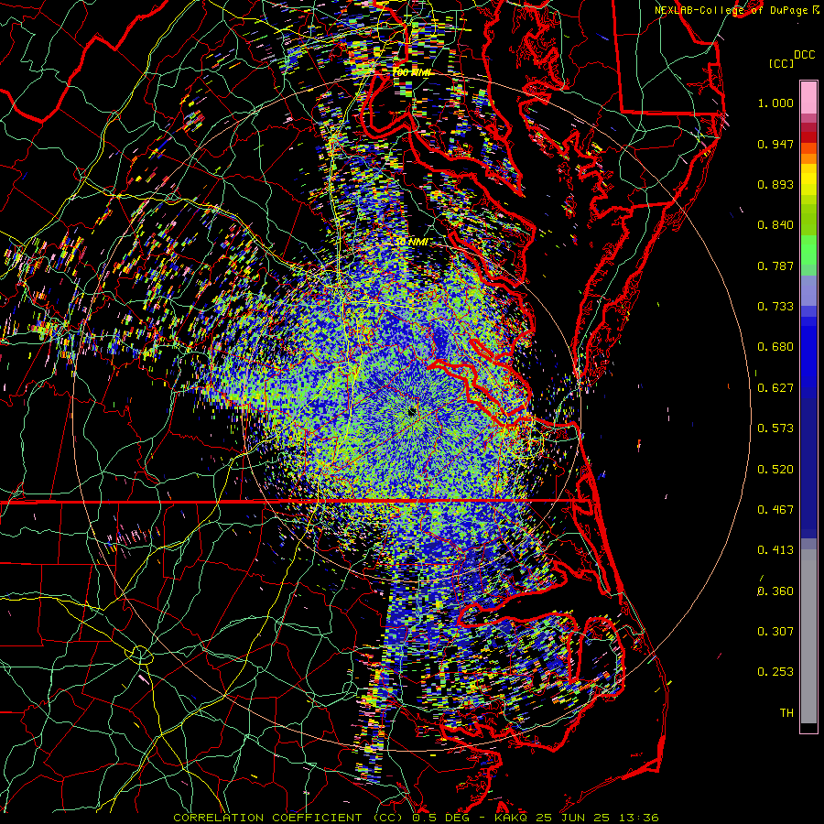This screenshot has width=824, height=824.
Task: Click the CORRELATION COEFFICIENT (CC) caption text
Action: point(288,818)
